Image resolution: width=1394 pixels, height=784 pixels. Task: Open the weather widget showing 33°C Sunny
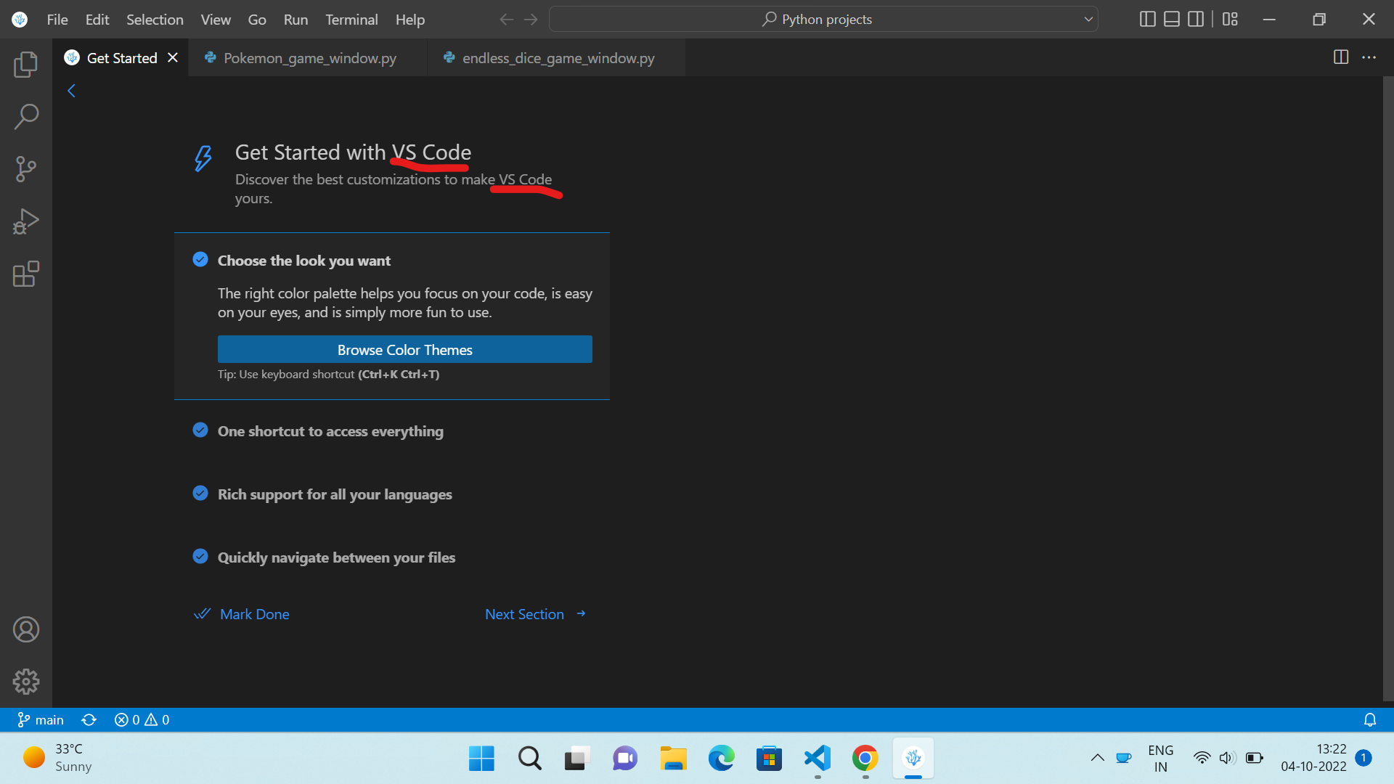(58, 758)
